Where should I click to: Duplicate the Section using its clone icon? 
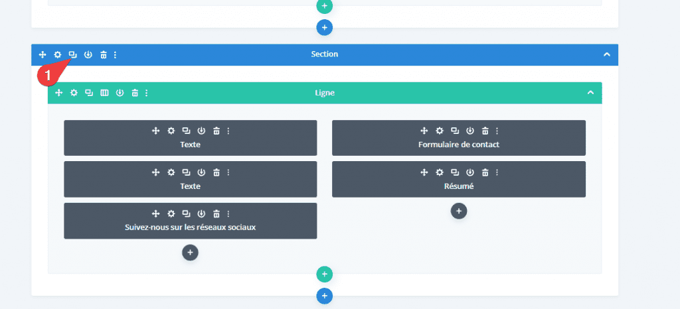[x=73, y=54]
